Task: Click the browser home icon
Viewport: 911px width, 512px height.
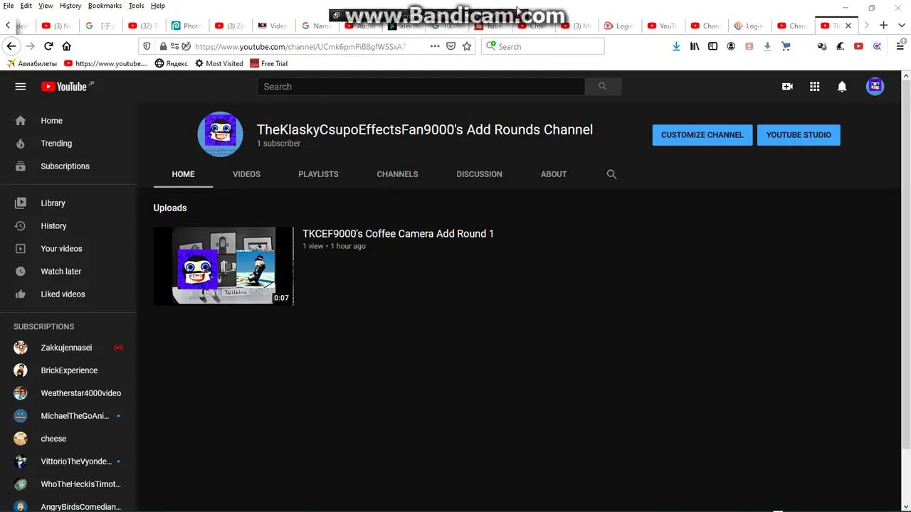Action: tap(67, 46)
